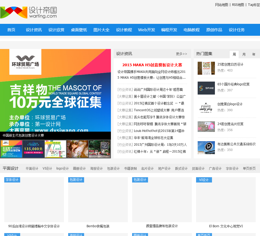Select 名片设计 category tab

[x=148, y=168]
